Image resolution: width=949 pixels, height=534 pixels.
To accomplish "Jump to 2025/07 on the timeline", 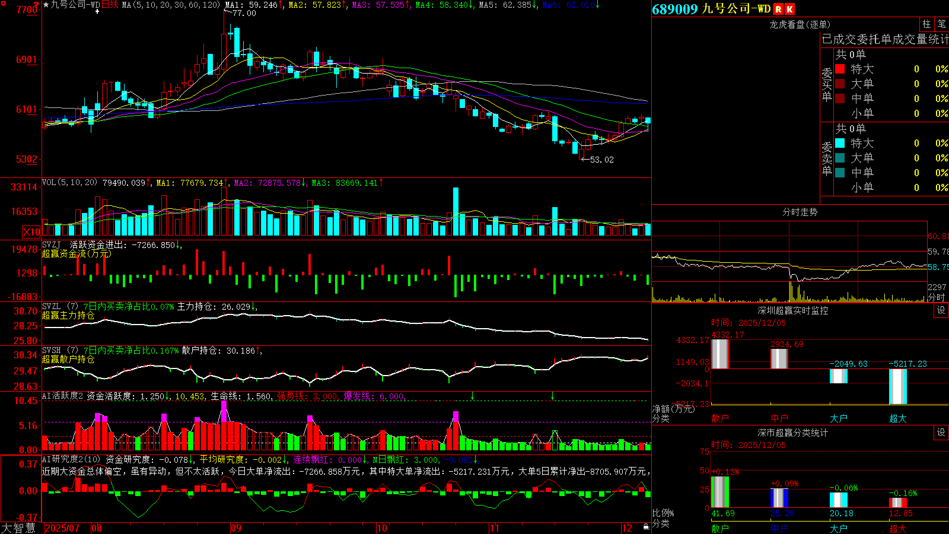I will (62, 528).
